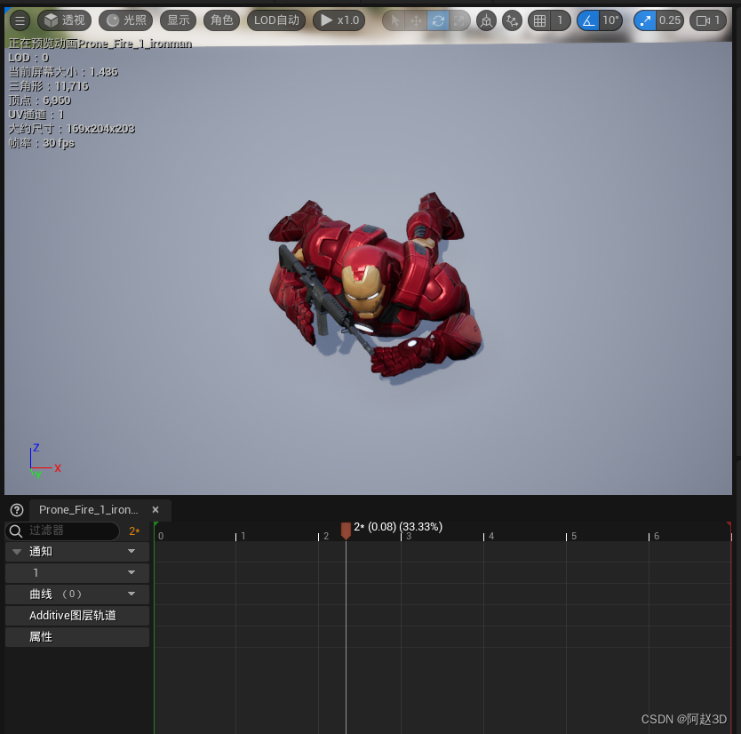Open the grid snap size value 1
The height and width of the screenshot is (734, 741).
pos(561,20)
